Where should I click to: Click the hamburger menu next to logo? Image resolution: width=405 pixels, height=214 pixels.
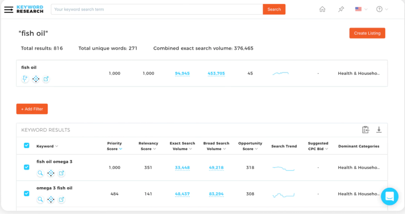pyautogui.click(x=8, y=9)
